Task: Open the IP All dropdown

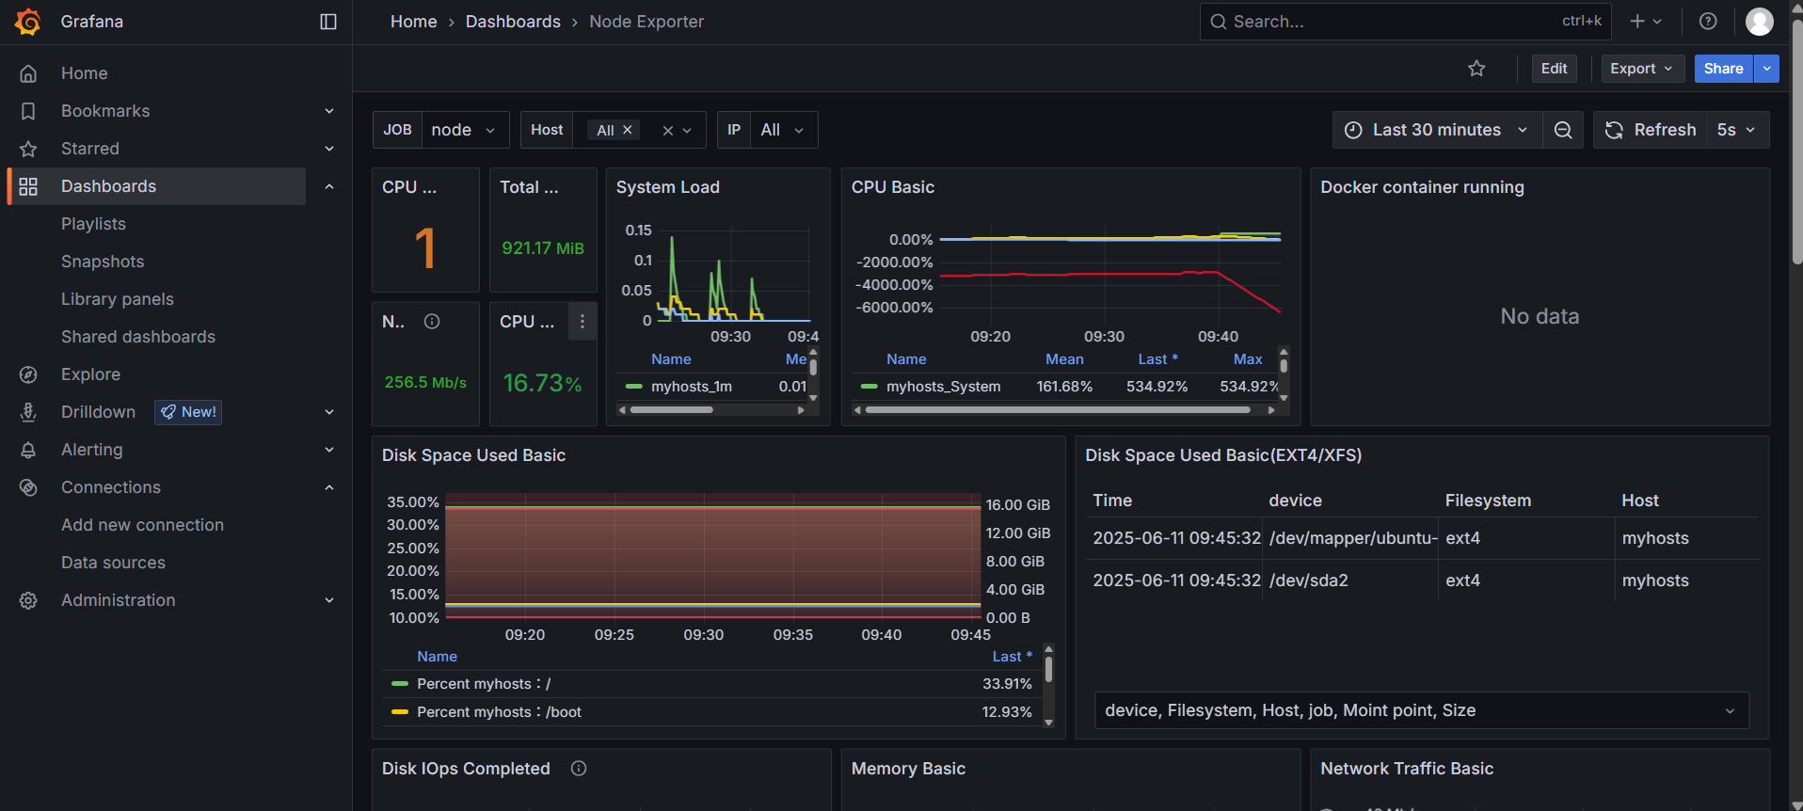Action: pos(784,130)
